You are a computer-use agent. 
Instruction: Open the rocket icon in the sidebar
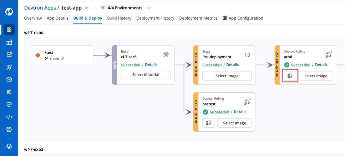coord(9,67)
